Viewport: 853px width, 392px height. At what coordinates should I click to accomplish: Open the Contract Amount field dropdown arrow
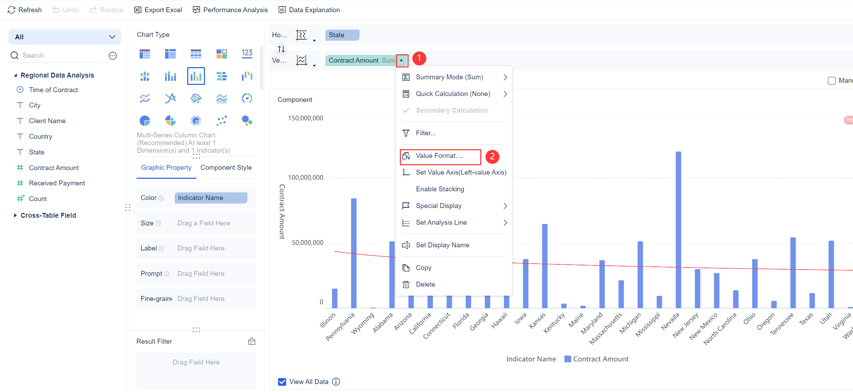pos(401,61)
